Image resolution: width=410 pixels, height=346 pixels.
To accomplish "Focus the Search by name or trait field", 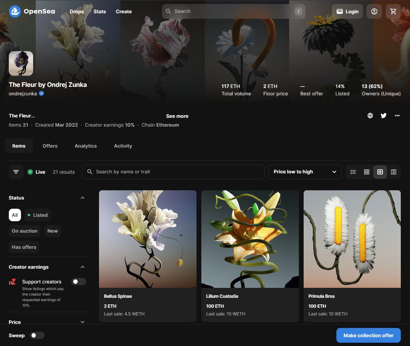I will (x=173, y=172).
